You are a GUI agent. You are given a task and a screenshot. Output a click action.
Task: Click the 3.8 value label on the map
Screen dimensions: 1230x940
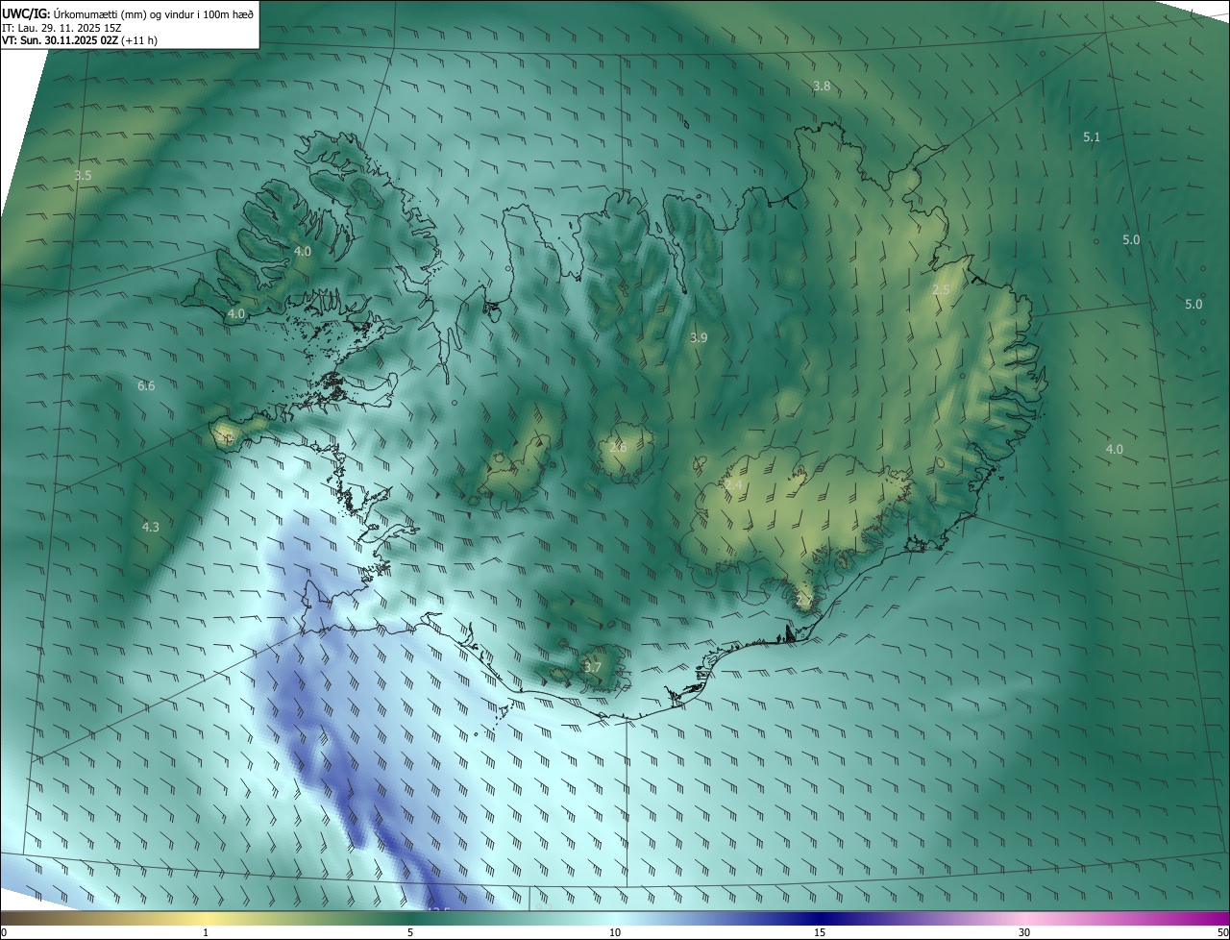click(822, 87)
